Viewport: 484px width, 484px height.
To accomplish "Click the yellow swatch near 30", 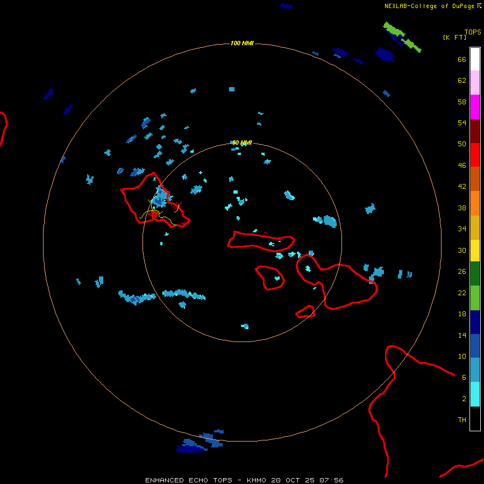I will pos(475,250).
